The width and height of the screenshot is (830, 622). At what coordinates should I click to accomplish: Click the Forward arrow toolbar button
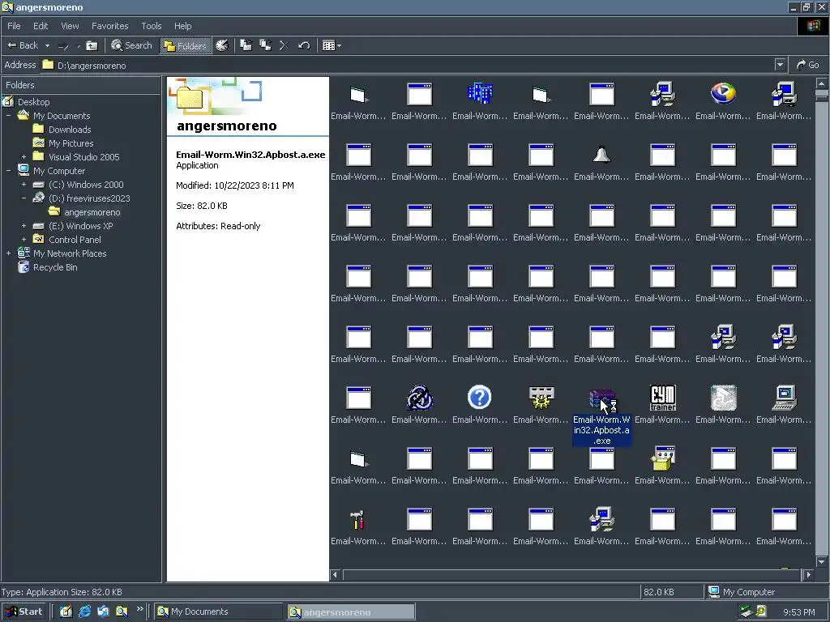pyautogui.click(x=63, y=46)
